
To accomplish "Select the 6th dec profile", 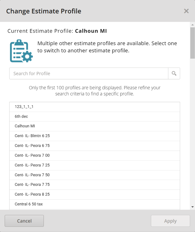I will (x=95, y=117).
